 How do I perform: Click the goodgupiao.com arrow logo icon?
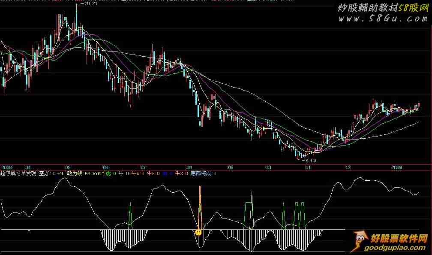pyautogui.click(x=360, y=242)
